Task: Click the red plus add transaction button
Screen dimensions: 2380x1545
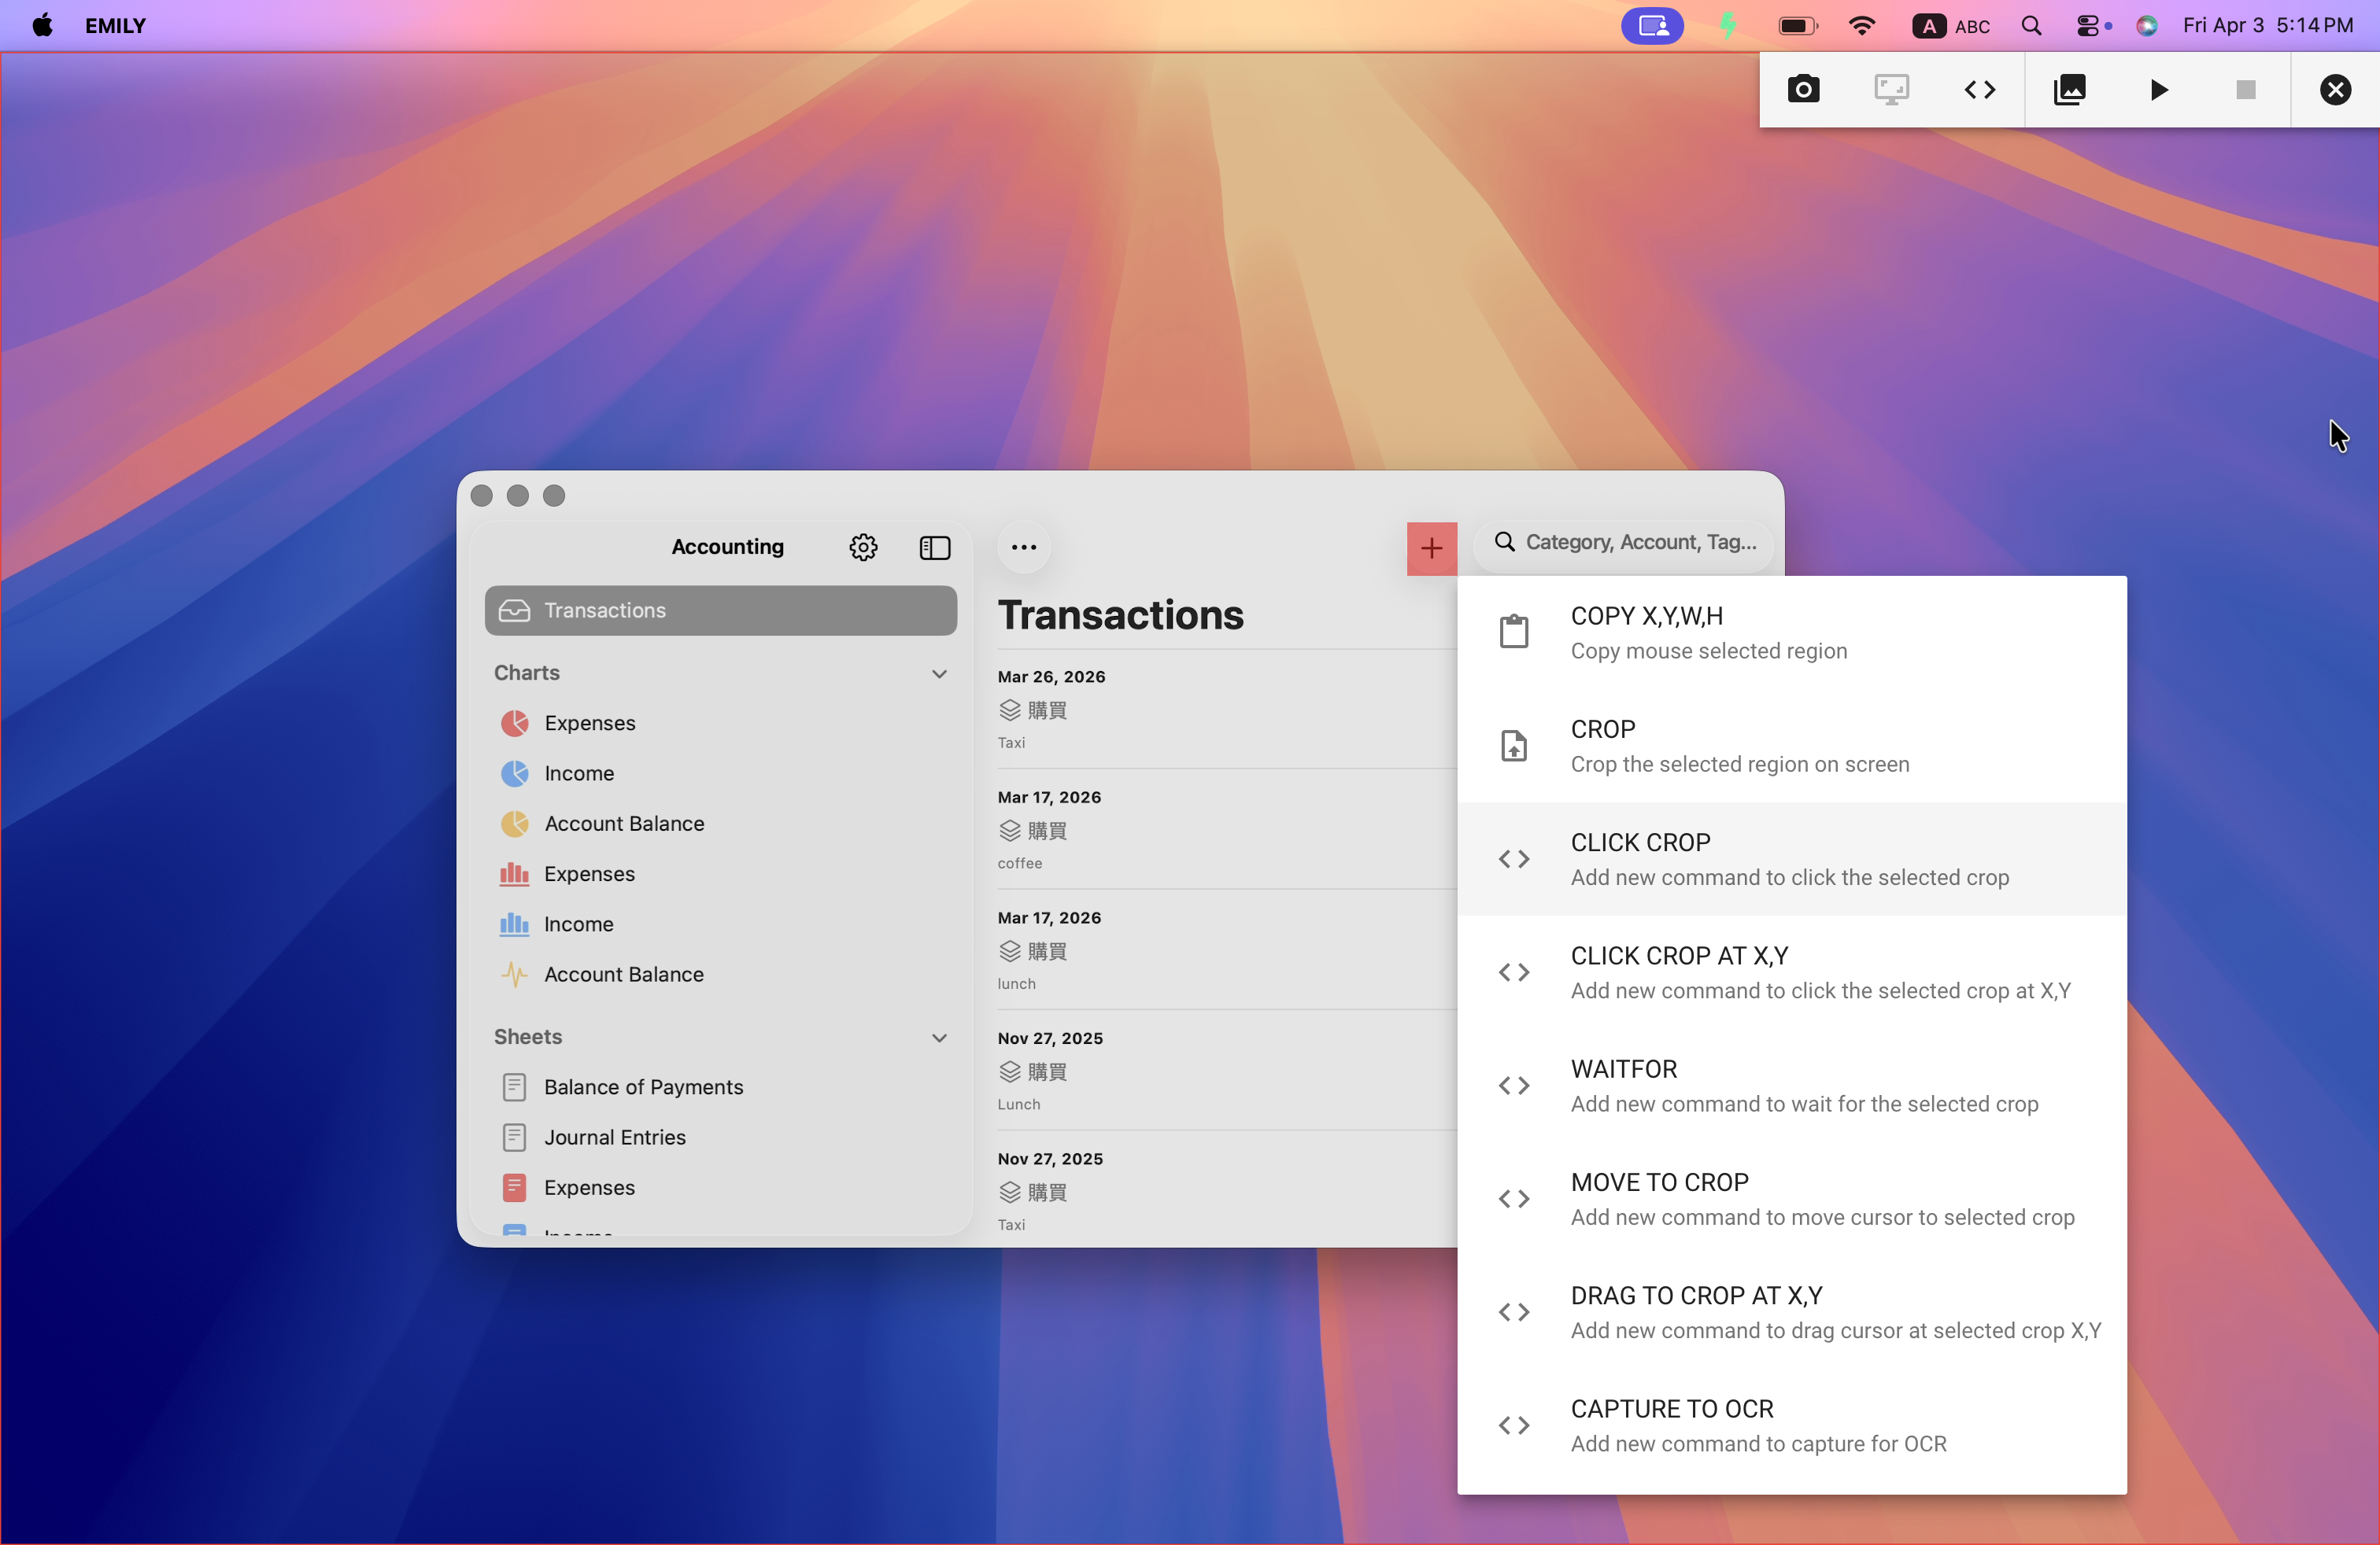Action: click(1431, 548)
